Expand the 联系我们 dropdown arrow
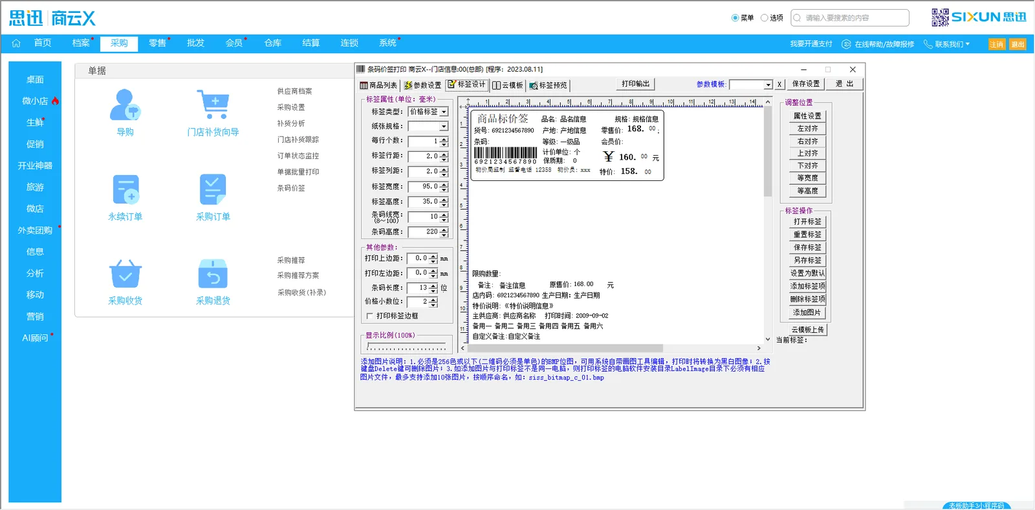Image resolution: width=1035 pixels, height=510 pixels. click(x=968, y=44)
